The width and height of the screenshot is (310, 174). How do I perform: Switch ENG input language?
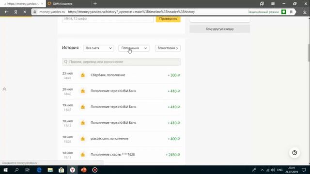pos(280,170)
